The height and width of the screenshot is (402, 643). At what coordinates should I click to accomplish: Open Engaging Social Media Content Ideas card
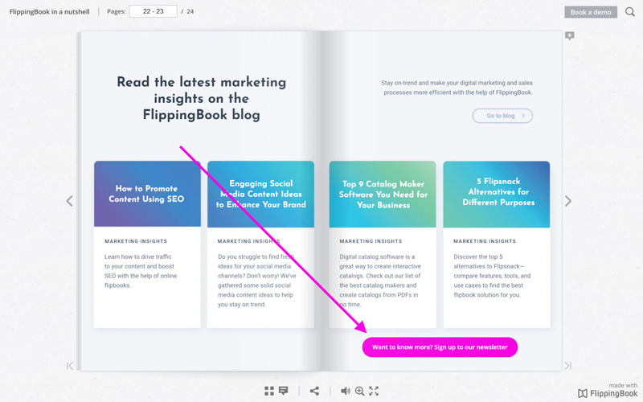click(x=260, y=244)
